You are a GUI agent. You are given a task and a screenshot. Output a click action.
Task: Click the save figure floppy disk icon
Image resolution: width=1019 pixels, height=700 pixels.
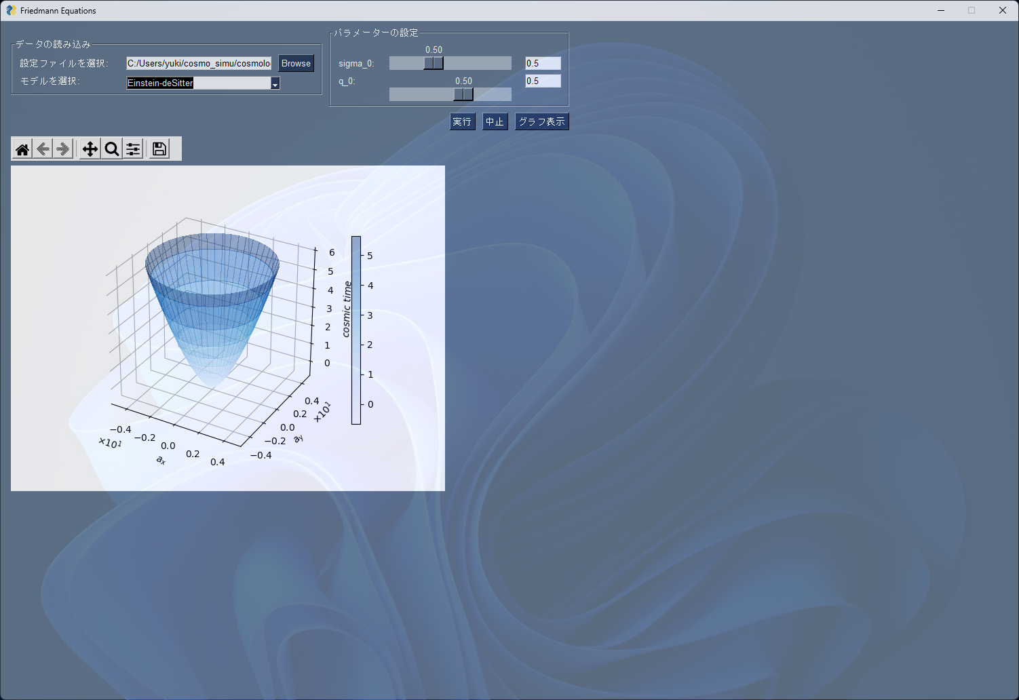(158, 149)
